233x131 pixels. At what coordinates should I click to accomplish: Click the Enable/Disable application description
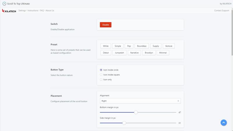tap(63, 30)
